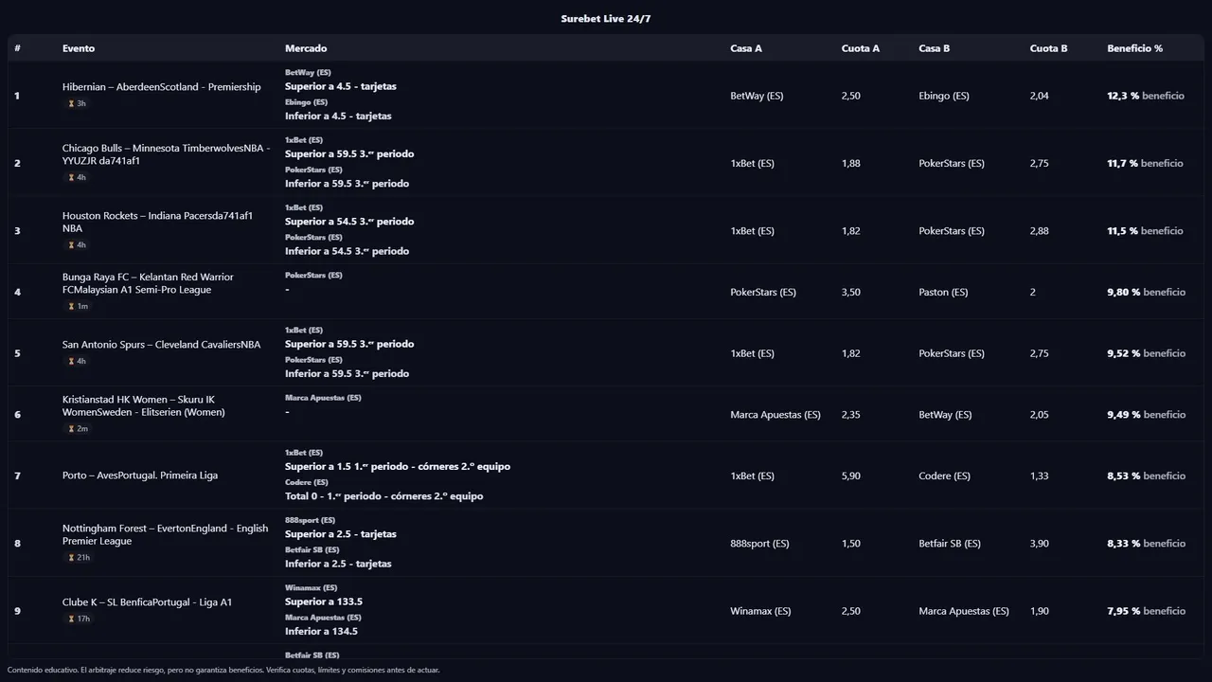The height and width of the screenshot is (682, 1212).
Task: Click the hourglass icon under San Antonio Spurs
Action: coord(71,362)
